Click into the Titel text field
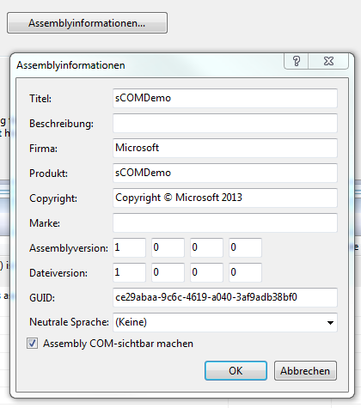The image size is (361, 408). pyautogui.click(x=225, y=98)
